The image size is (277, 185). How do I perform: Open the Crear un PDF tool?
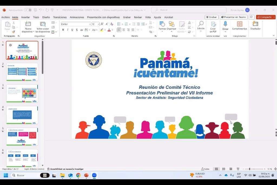point(213,27)
